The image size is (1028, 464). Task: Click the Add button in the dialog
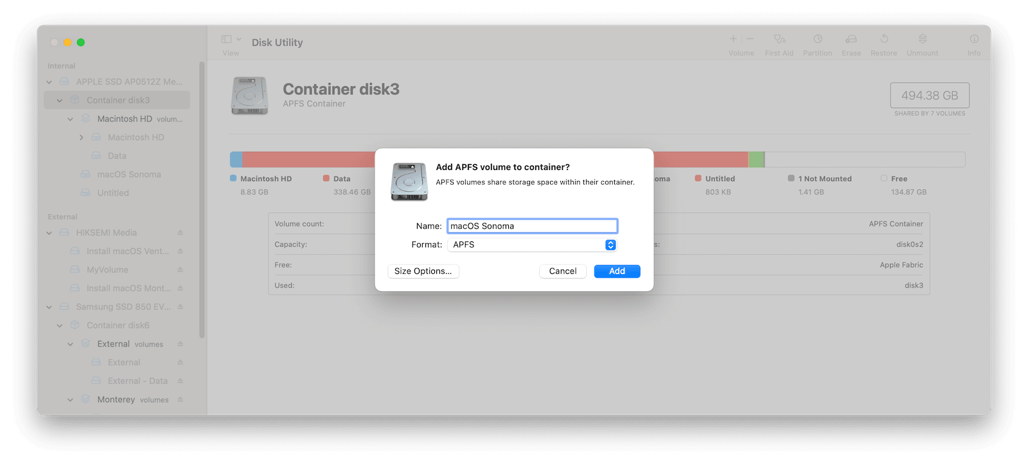click(x=617, y=271)
